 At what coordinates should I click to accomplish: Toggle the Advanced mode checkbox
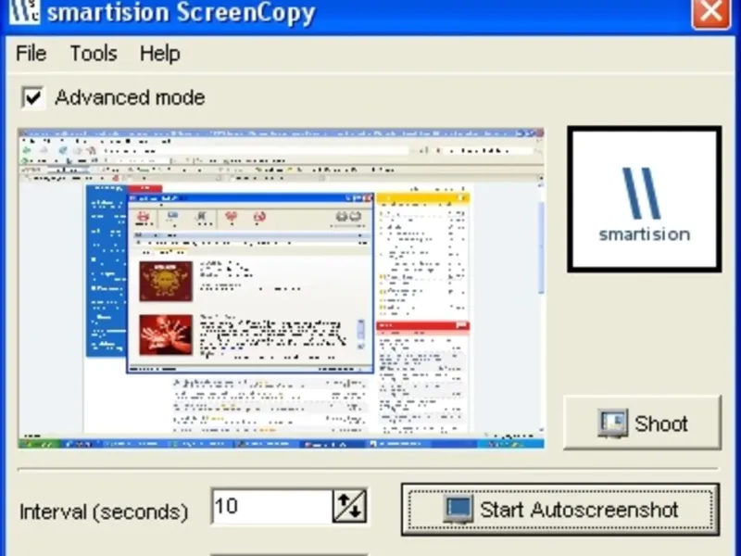point(33,98)
